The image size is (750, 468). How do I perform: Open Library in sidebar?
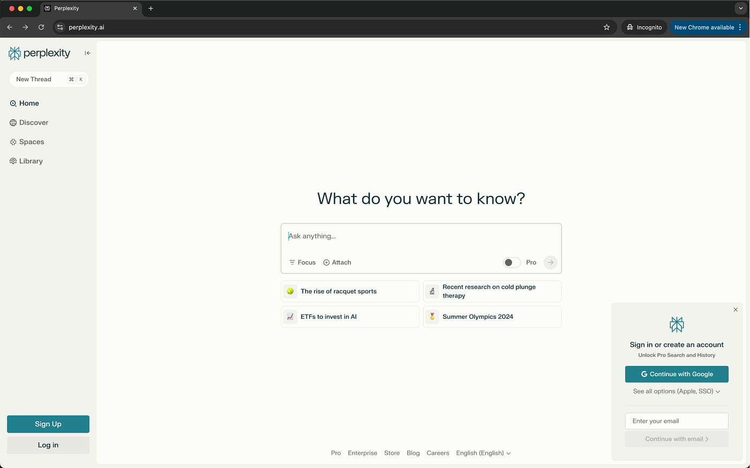coord(26,161)
